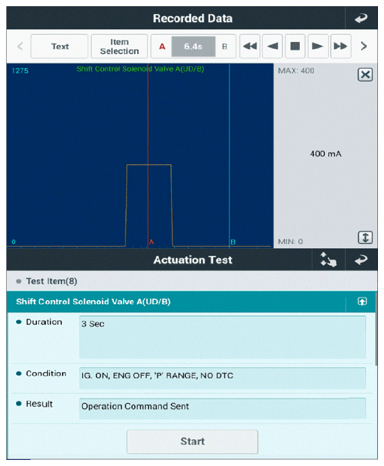384x466 pixels.
Task: Start the actuation test
Action: point(193,441)
